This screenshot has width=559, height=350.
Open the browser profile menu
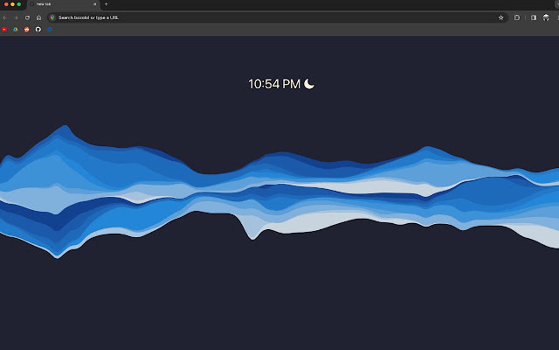point(546,18)
